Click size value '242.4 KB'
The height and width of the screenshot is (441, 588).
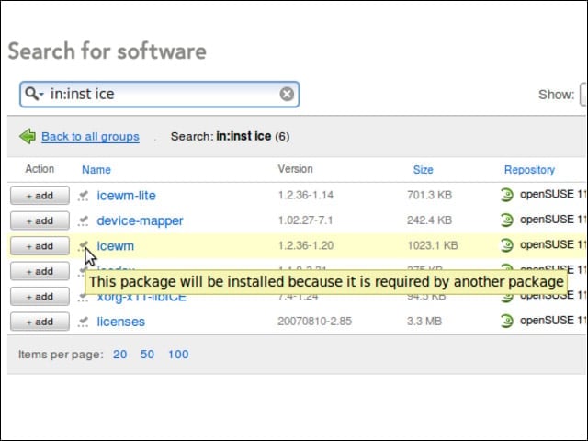coord(429,220)
